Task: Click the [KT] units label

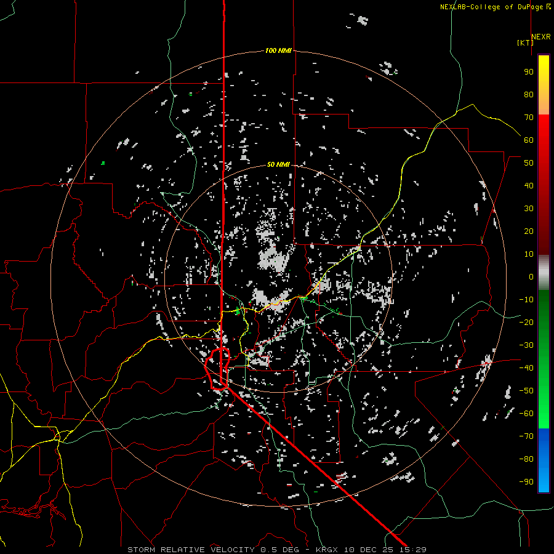Action: pyautogui.click(x=525, y=42)
